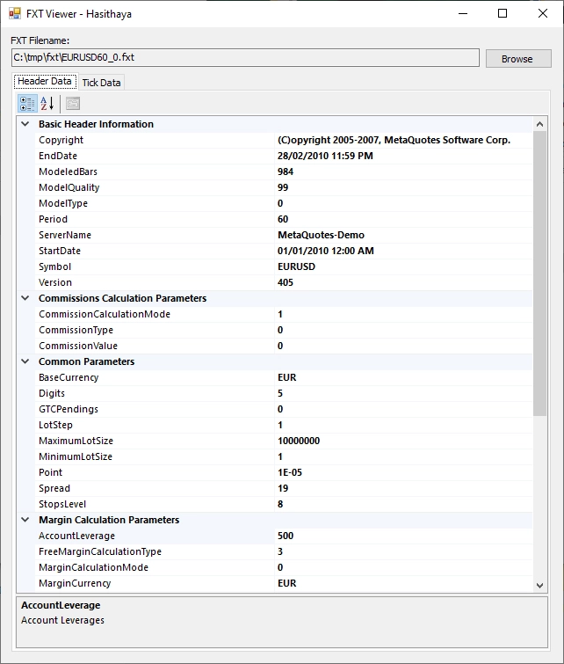This screenshot has height=664, width=564.
Task: Click the Spread value 19
Action: 283,488
